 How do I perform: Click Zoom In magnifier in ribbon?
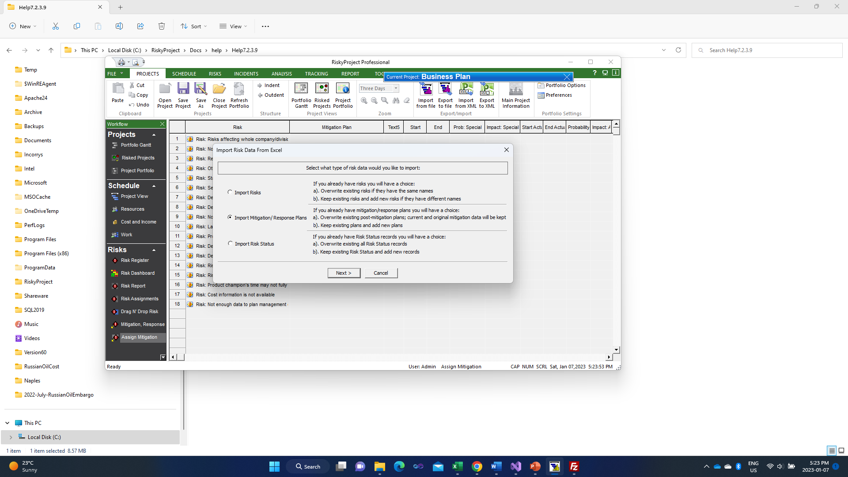coord(364,101)
